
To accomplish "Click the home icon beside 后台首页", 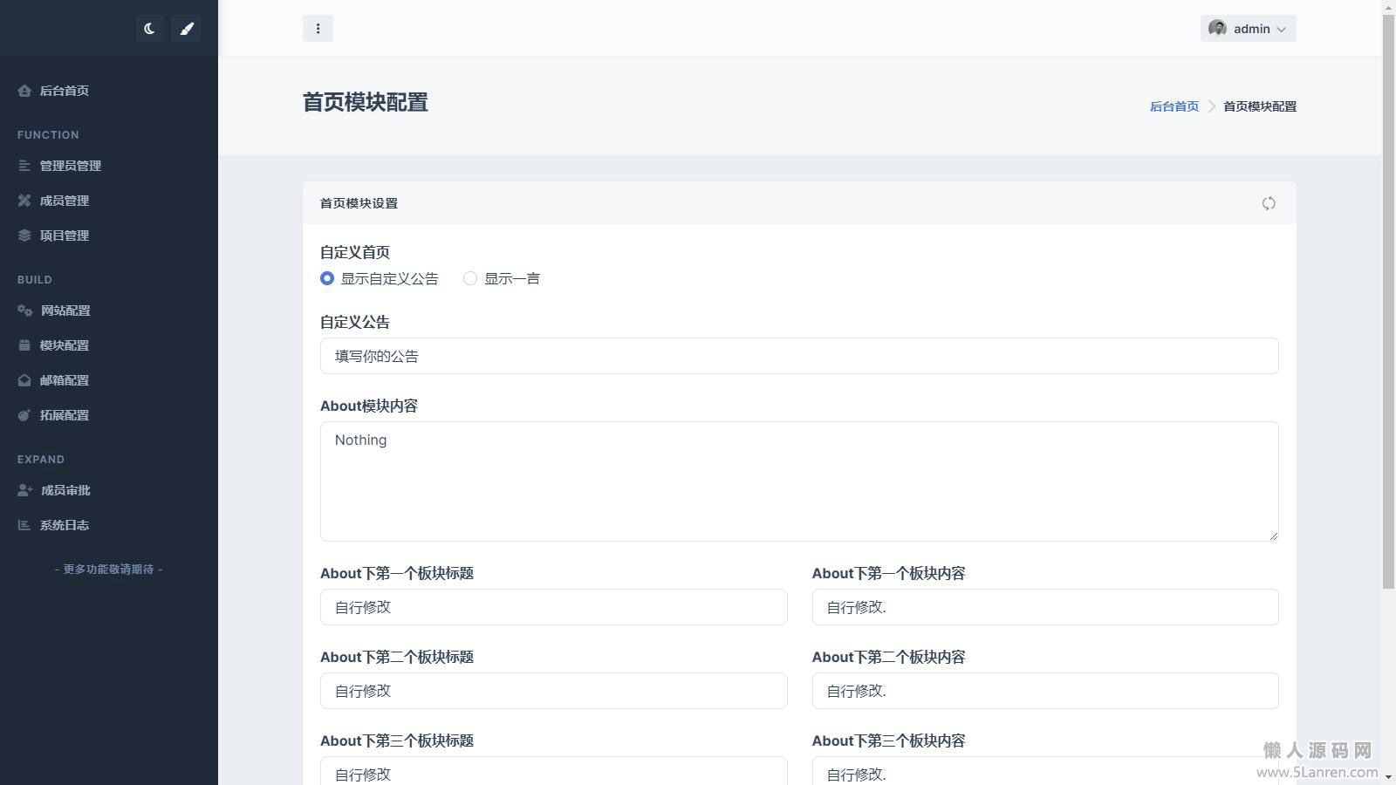I will [24, 91].
